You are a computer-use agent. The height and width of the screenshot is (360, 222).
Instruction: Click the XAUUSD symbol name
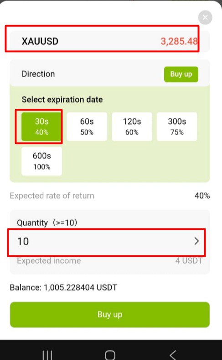40,41
